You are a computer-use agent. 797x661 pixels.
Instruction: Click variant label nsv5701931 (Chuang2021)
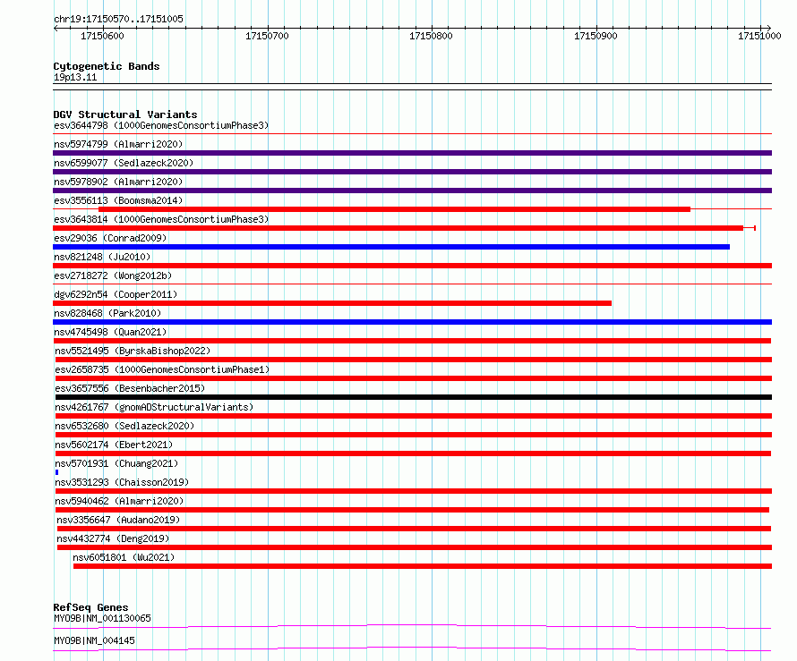[116, 463]
